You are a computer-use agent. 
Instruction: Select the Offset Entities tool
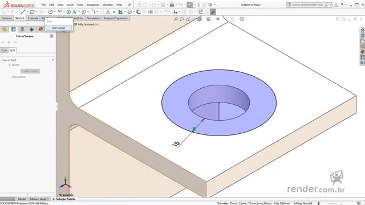139,12
